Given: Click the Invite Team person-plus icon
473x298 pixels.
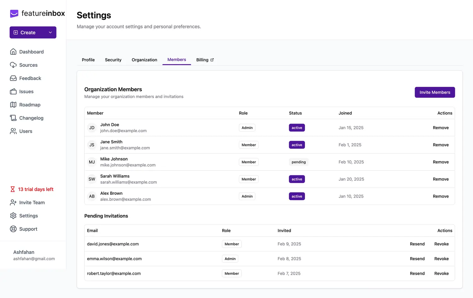Looking at the screenshot, I should point(13,203).
